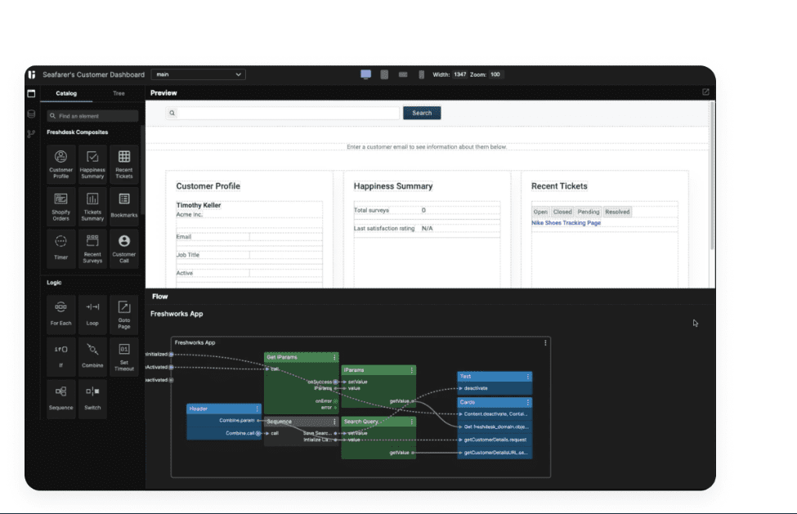Open the Nike Shoes Tracking Page link
The height and width of the screenshot is (514, 797).
point(566,223)
